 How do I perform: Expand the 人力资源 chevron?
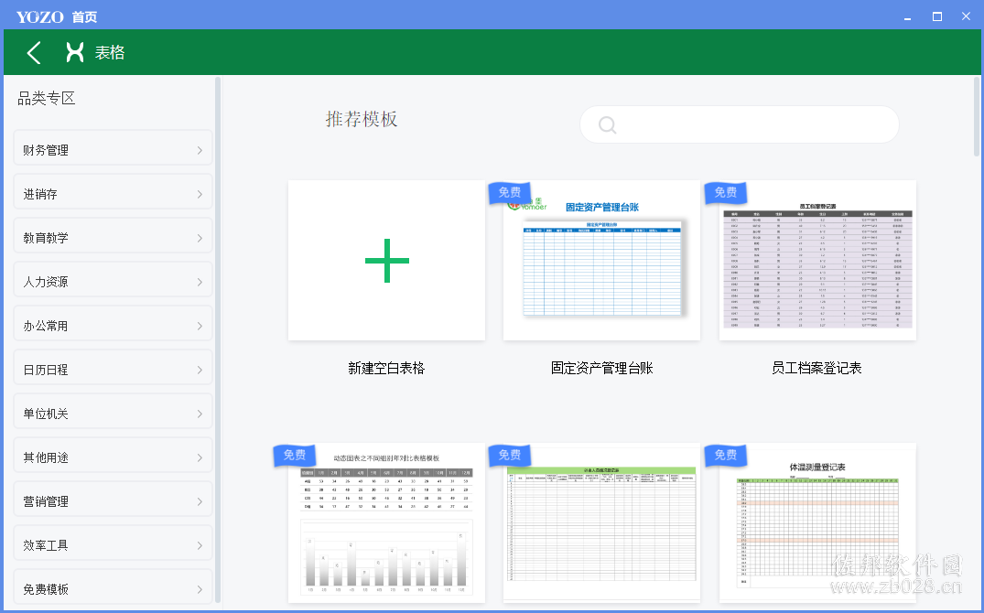point(200,282)
